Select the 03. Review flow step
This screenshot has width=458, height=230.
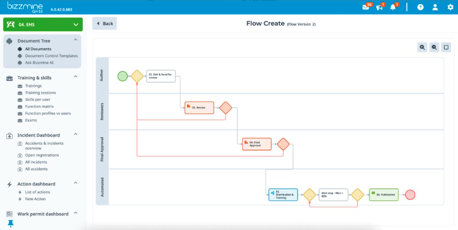tap(199, 107)
